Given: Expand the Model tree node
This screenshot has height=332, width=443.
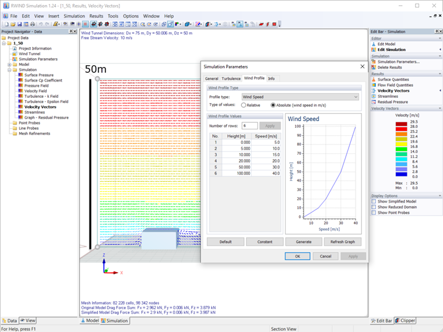Looking at the screenshot, I should click(9, 65).
